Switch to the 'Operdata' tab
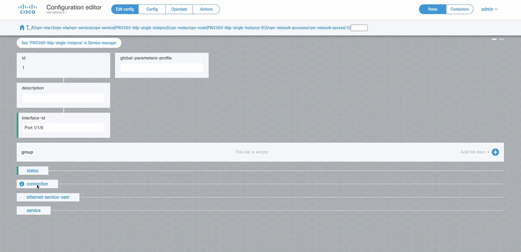The height and width of the screenshot is (252, 521). pos(179,9)
